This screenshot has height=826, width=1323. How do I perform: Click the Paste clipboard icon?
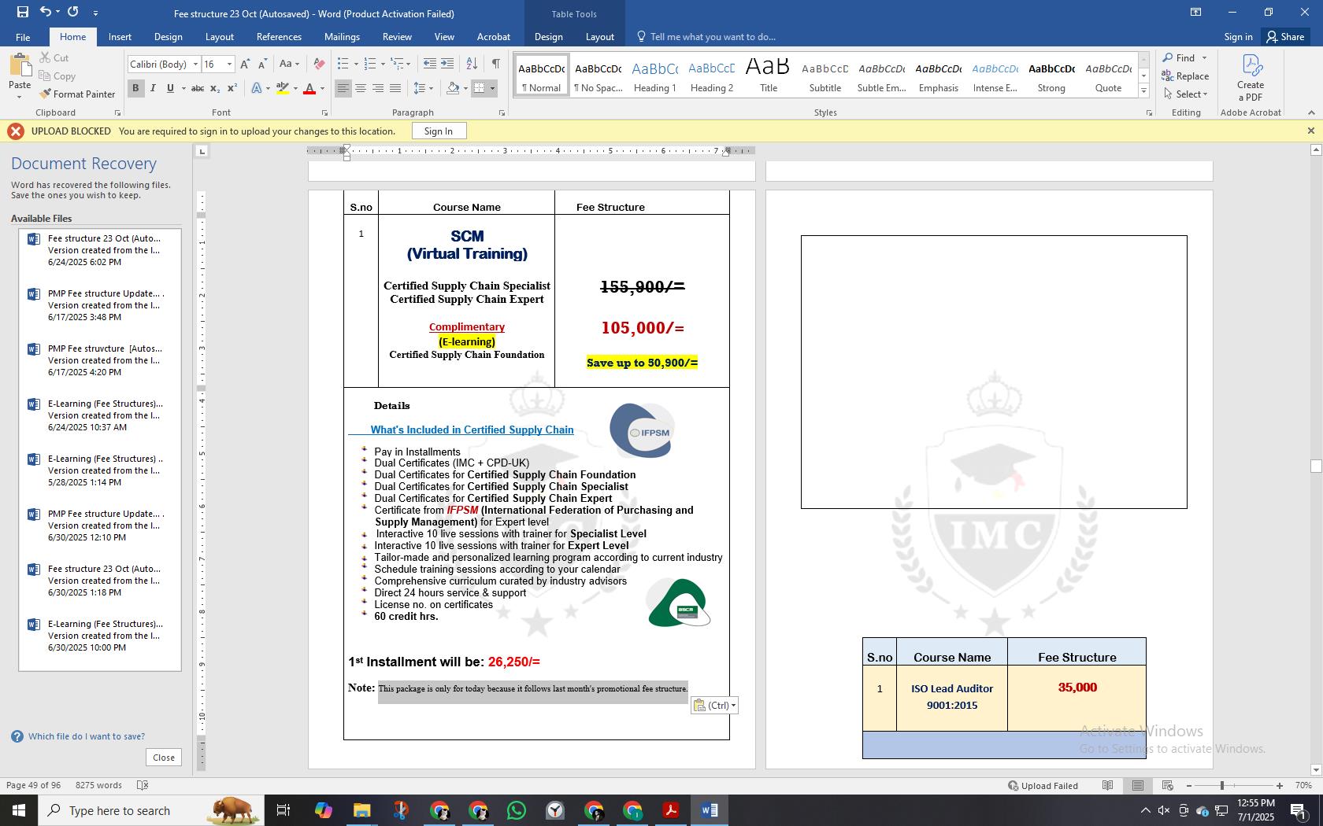click(20, 66)
